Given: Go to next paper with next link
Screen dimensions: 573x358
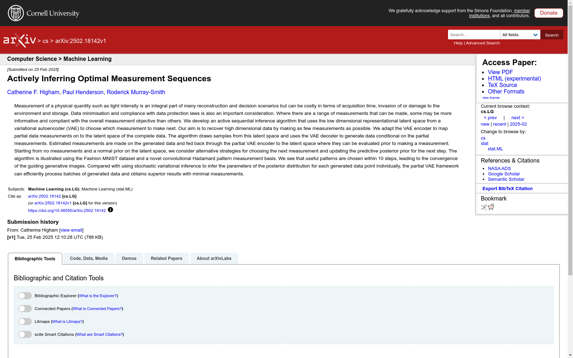Looking at the screenshot, I should pyautogui.click(x=518, y=118).
